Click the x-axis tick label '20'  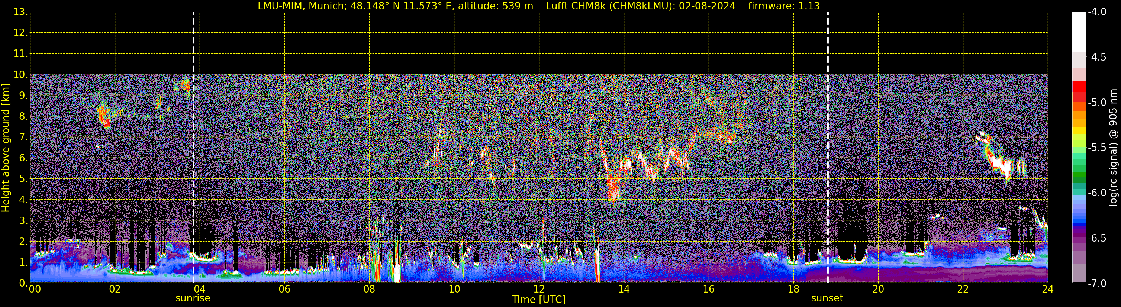pos(878,289)
